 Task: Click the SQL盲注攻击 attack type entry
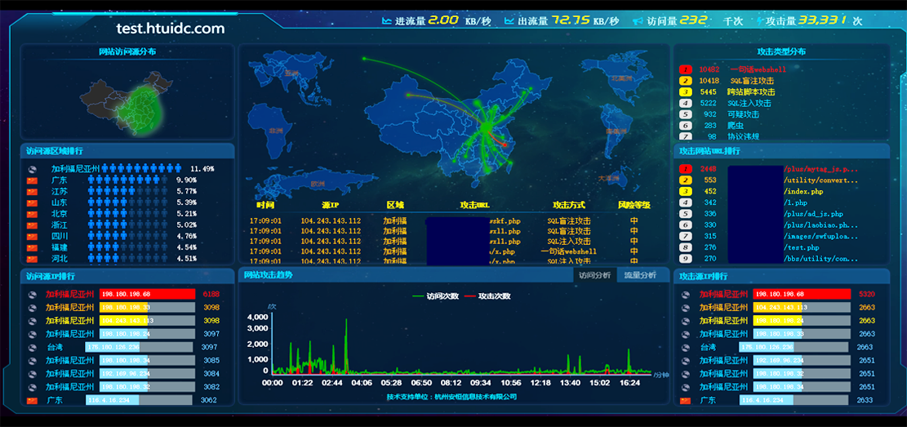click(x=752, y=81)
